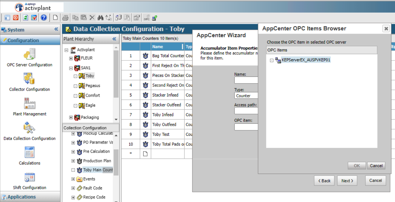The width and height of the screenshot is (395, 202).
Task: Click Next in the AppCenter Wizard
Action: (x=347, y=181)
